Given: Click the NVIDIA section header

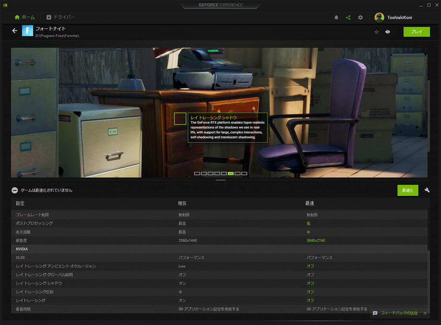Looking at the screenshot, I should click(x=219, y=249).
